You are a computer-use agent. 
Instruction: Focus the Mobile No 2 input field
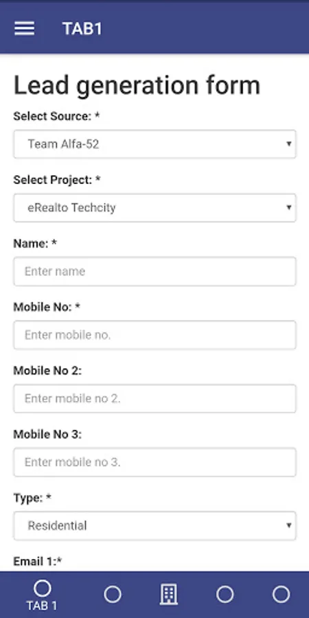(154, 398)
